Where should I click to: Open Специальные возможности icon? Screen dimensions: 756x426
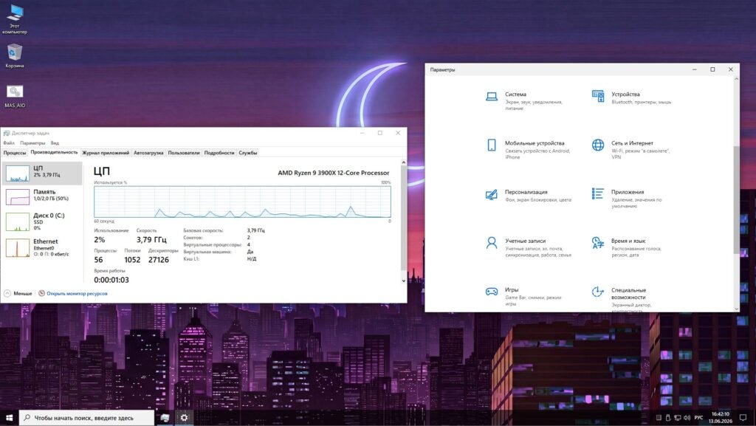point(598,292)
